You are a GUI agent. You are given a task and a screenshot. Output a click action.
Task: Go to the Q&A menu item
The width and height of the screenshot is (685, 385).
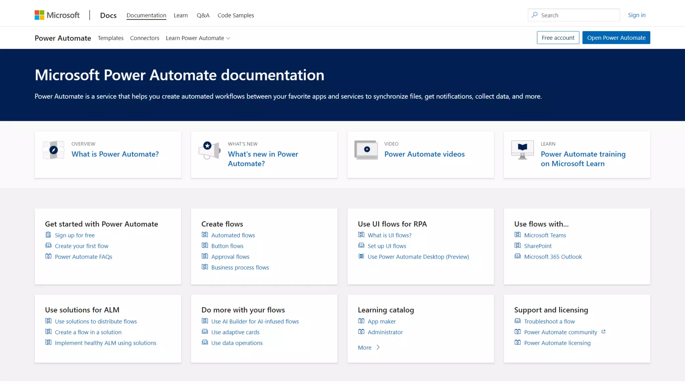pos(203,15)
